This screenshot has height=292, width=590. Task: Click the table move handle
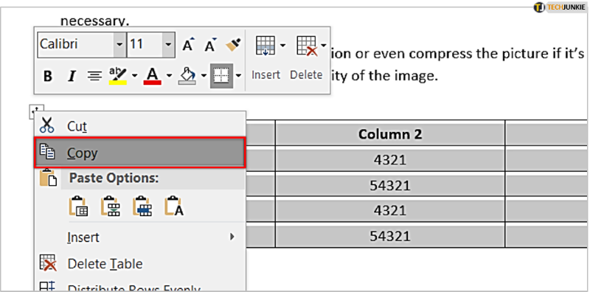click(x=36, y=111)
